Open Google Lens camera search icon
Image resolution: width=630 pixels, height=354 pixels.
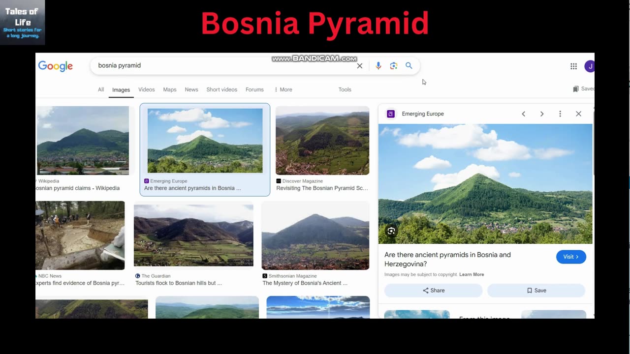(x=393, y=66)
